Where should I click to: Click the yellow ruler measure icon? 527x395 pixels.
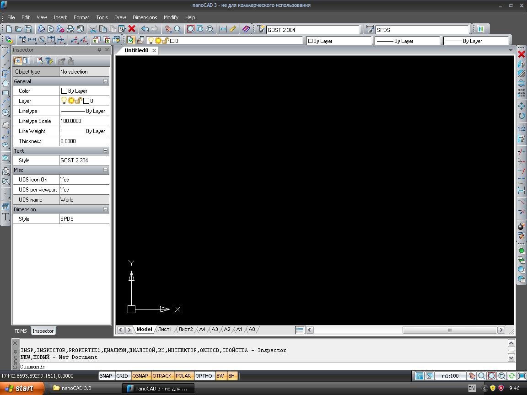pos(233,29)
